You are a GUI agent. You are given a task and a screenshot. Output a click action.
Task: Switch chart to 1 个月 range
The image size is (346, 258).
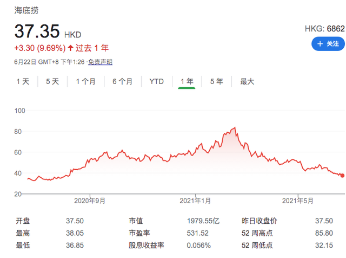click(x=85, y=81)
